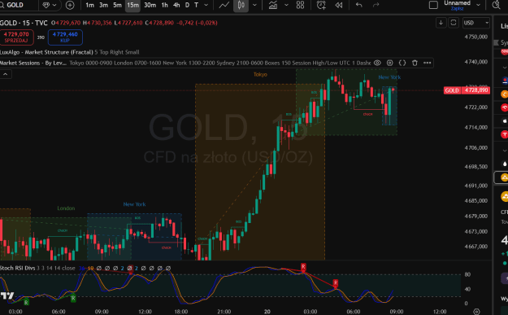Start bar replay mode
This screenshot has height=315, width=508.
pos(339,5)
